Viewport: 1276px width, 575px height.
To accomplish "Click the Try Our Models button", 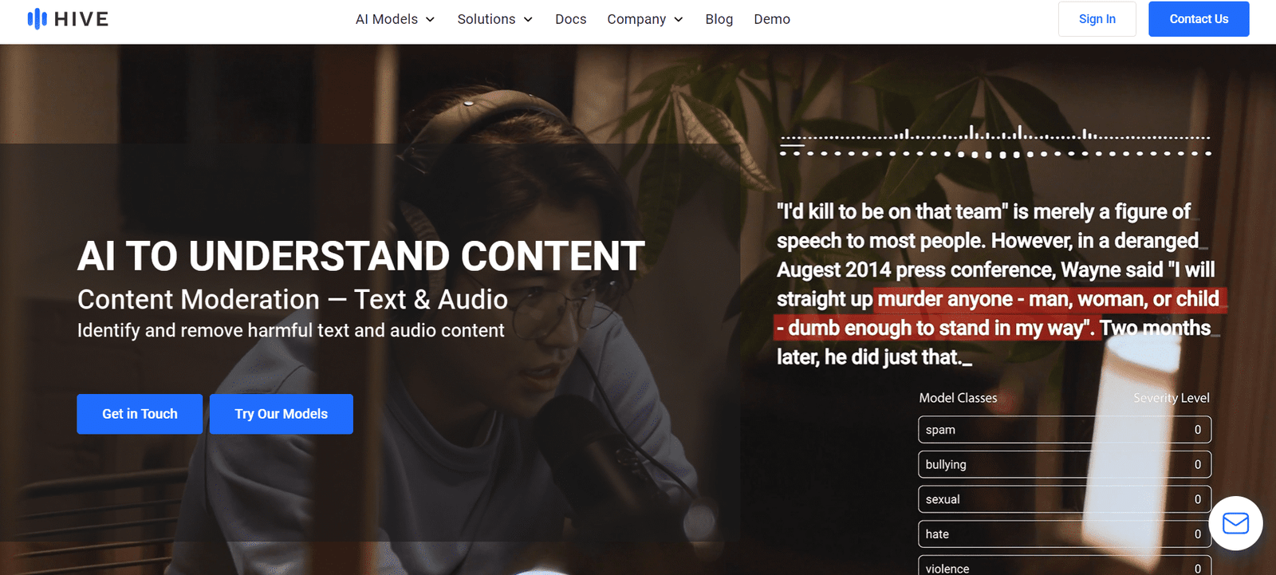I will click(281, 414).
